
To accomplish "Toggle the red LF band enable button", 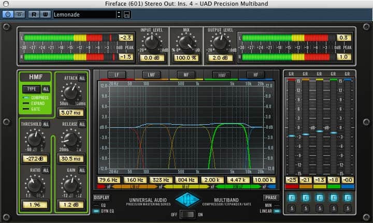I will pyautogui.click(x=292, y=198).
